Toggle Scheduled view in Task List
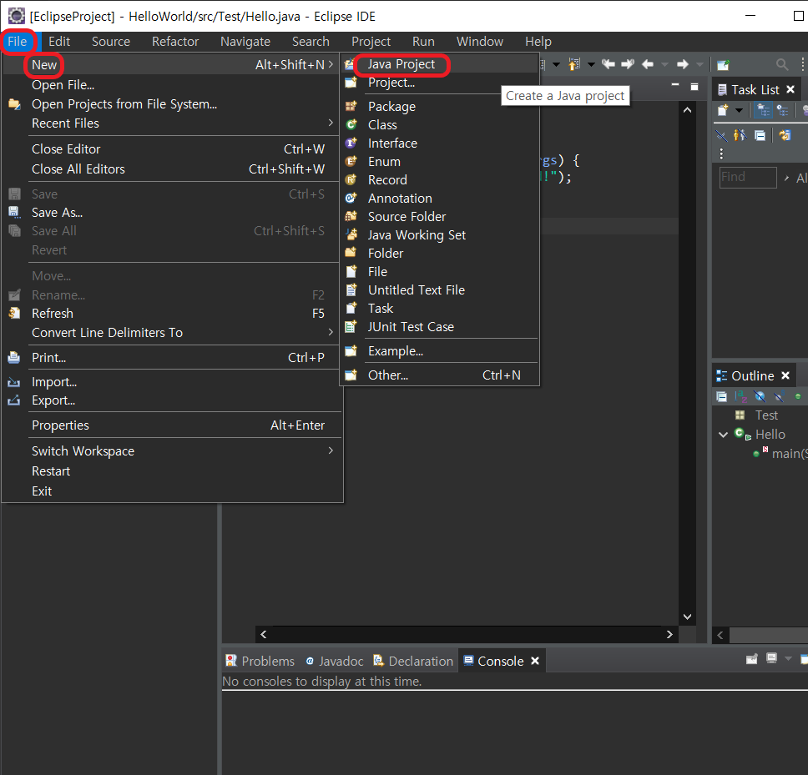 click(x=782, y=110)
